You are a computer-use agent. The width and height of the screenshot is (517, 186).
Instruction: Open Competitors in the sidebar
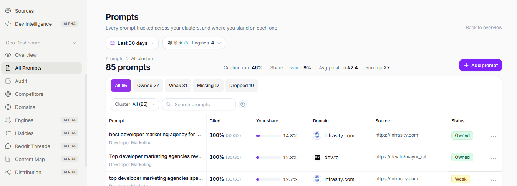[41, 94]
